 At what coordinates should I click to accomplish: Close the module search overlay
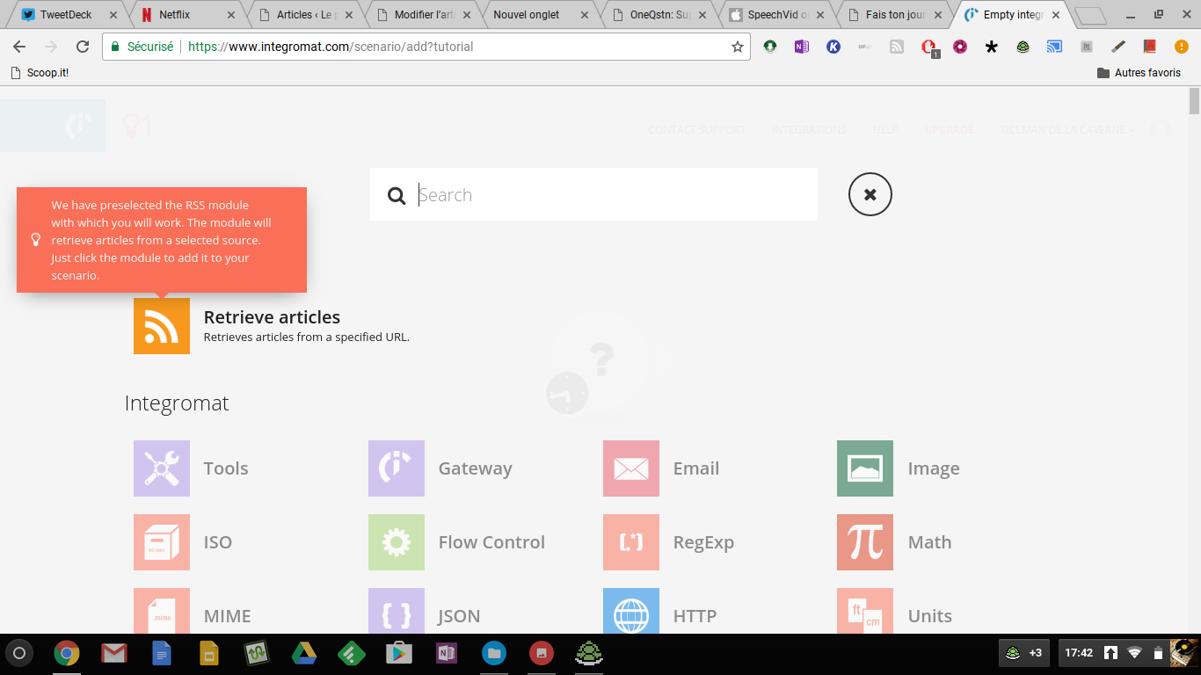coord(870,195)
